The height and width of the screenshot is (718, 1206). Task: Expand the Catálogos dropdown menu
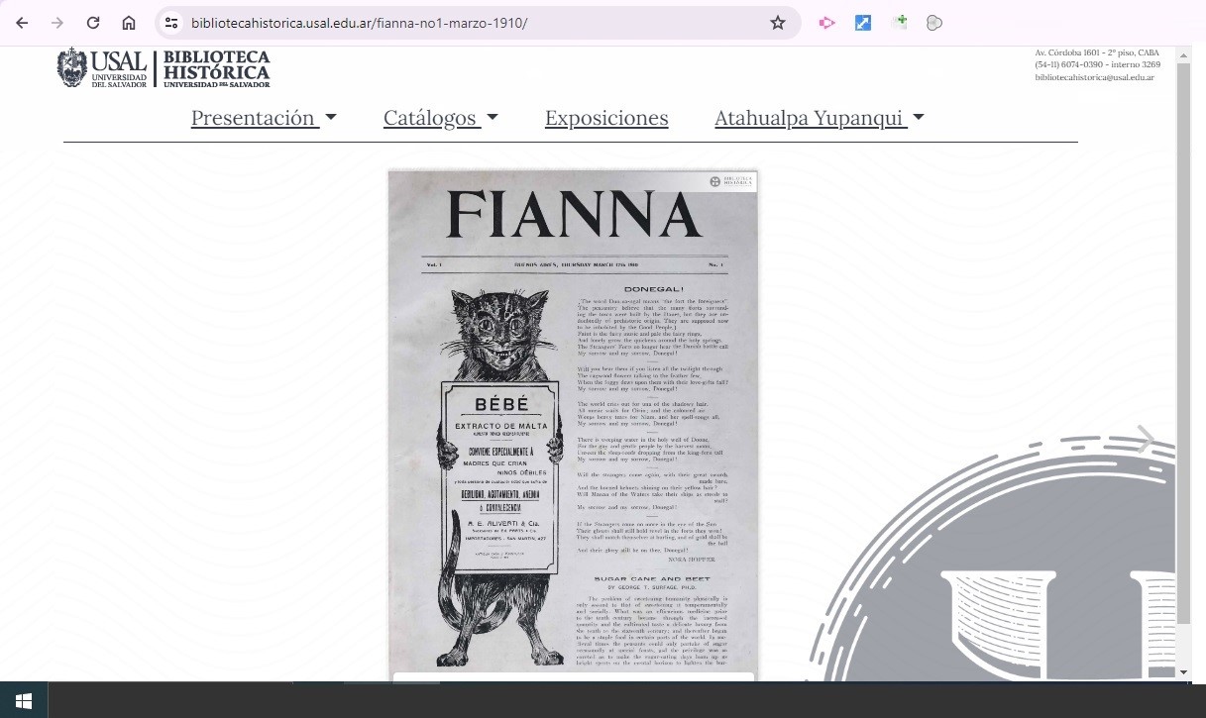(440, 118)
